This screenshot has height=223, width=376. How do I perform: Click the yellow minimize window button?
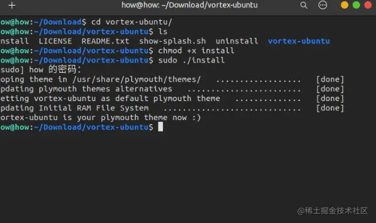tap(345, 5)
